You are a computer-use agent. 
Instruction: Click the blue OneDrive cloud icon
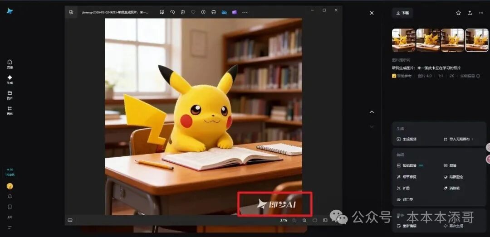point(225,12)
